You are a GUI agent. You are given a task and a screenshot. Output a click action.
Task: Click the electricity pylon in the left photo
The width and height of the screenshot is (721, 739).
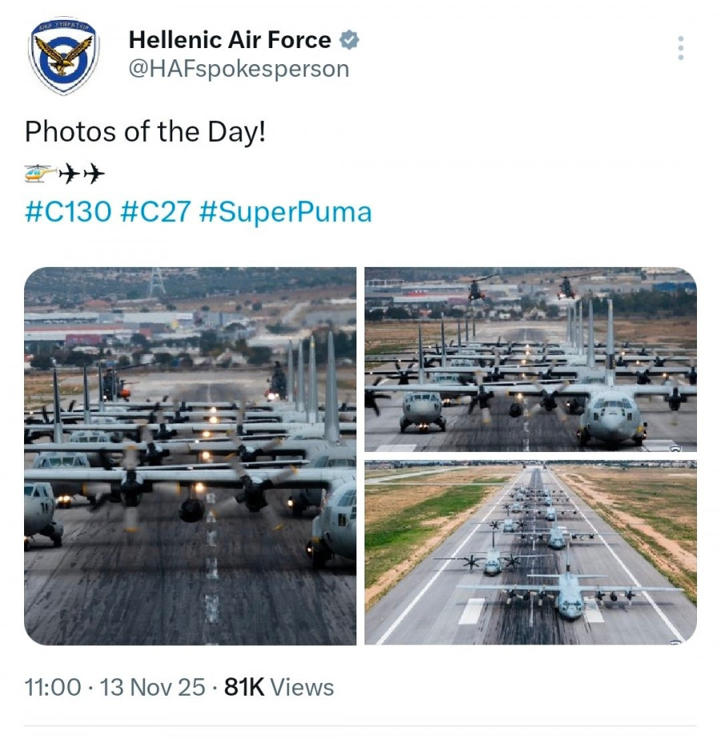pyautogui.click(x=157, y=282)
